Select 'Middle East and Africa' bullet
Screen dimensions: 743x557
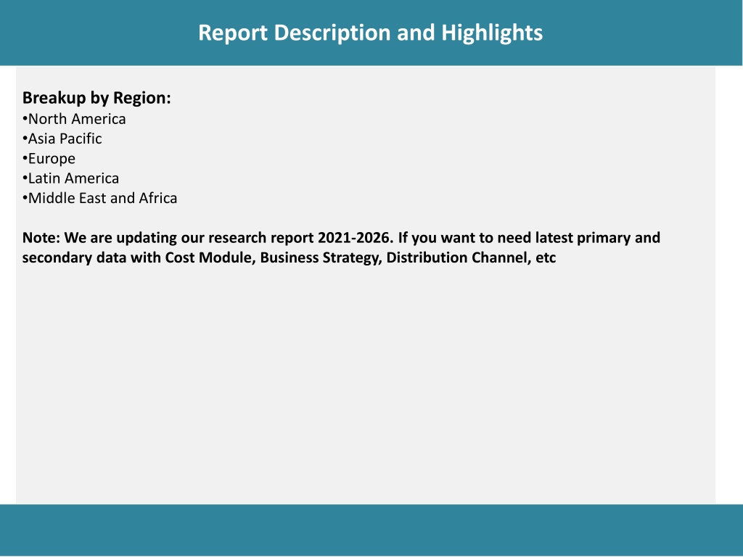pyautogui.click(x=99, y=198)
